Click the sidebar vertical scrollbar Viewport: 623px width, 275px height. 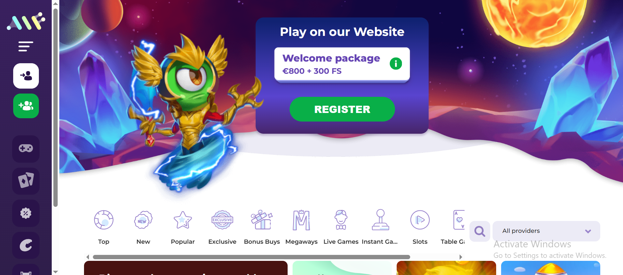click(x=55, y=108)
